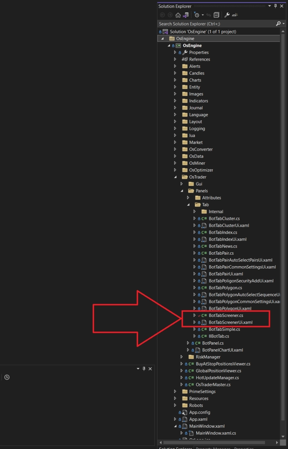288x449 pixels.
Task: Expand the OsMiner folder
Action: coord(175,163)
